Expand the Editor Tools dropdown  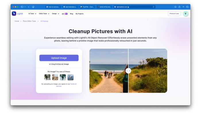(44, 14)
